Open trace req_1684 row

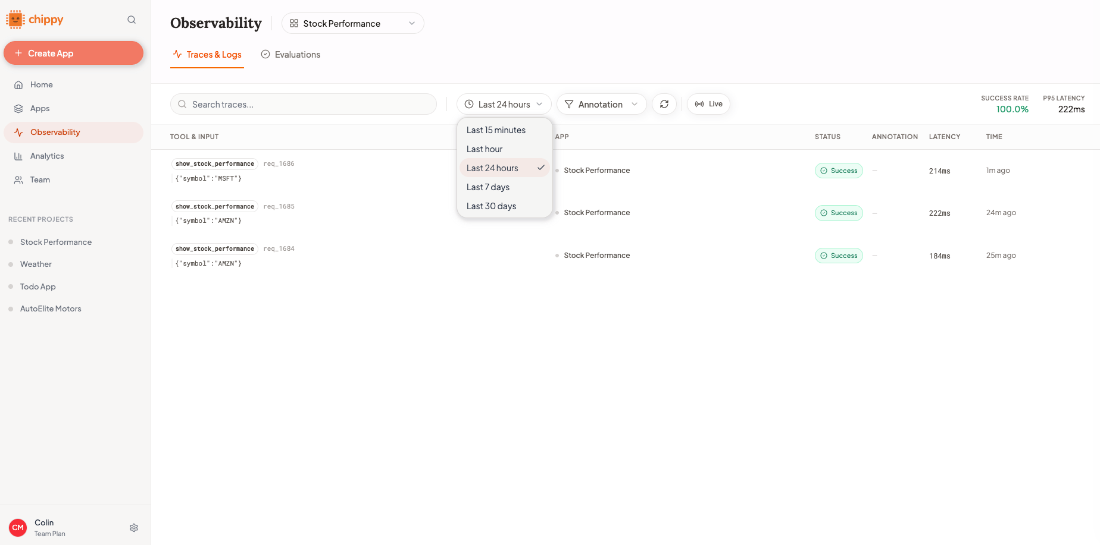tap(626, 256)
